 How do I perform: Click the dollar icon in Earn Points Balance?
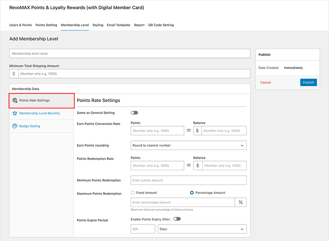click(x=198, y=131)
